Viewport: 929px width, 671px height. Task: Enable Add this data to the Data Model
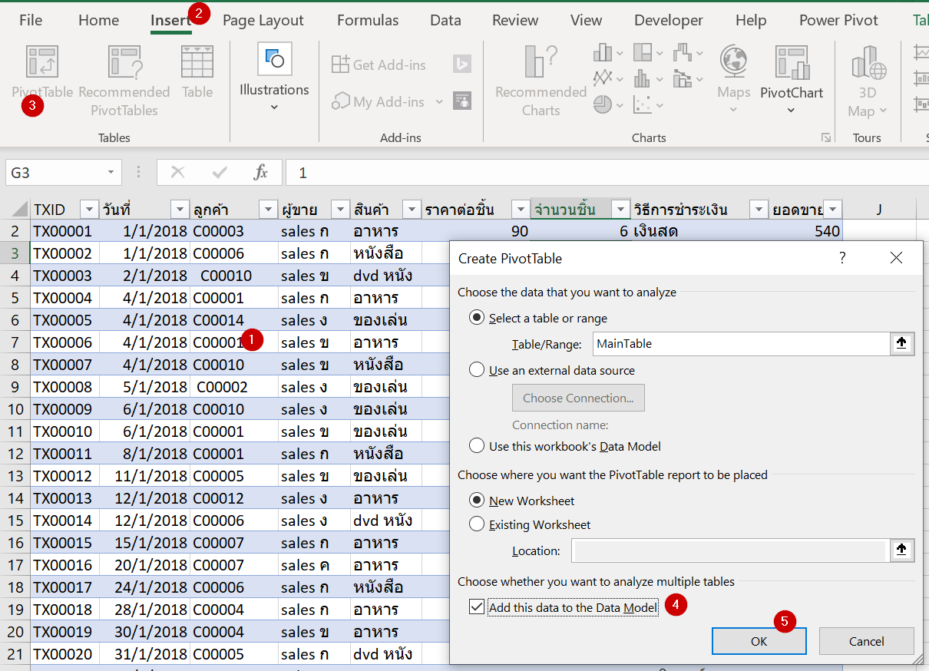[476, 607]
